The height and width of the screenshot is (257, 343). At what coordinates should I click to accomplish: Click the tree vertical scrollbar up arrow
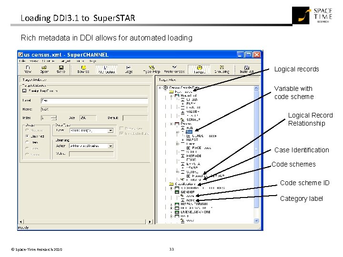coord(256,89)
